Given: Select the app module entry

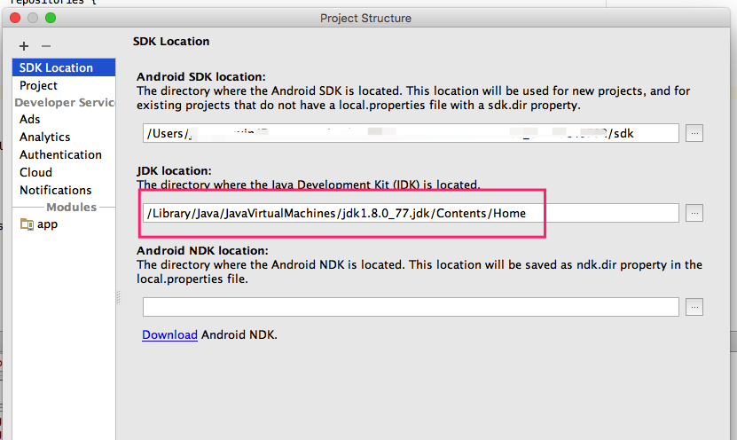Looking at the screenshot, I should tap(64, 224).
